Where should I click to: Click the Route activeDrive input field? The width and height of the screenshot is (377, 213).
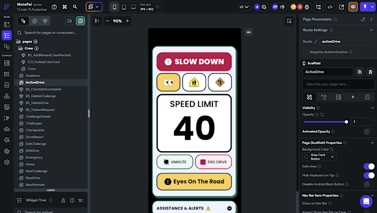click(346, 41)
